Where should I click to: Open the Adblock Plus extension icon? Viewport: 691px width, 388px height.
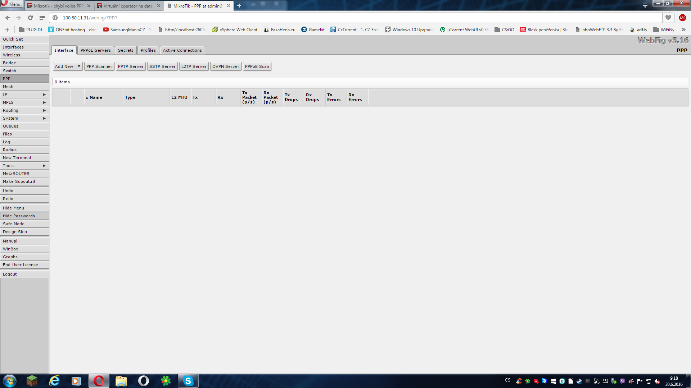tap(682, 18)
